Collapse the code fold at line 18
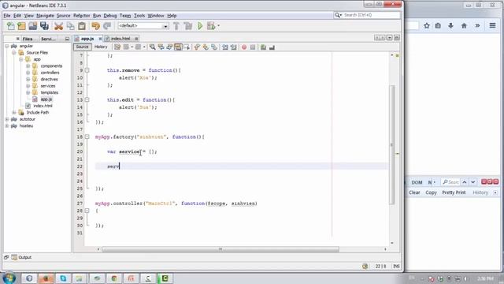The width and height of the screenshot is (504, 284). 87,136
